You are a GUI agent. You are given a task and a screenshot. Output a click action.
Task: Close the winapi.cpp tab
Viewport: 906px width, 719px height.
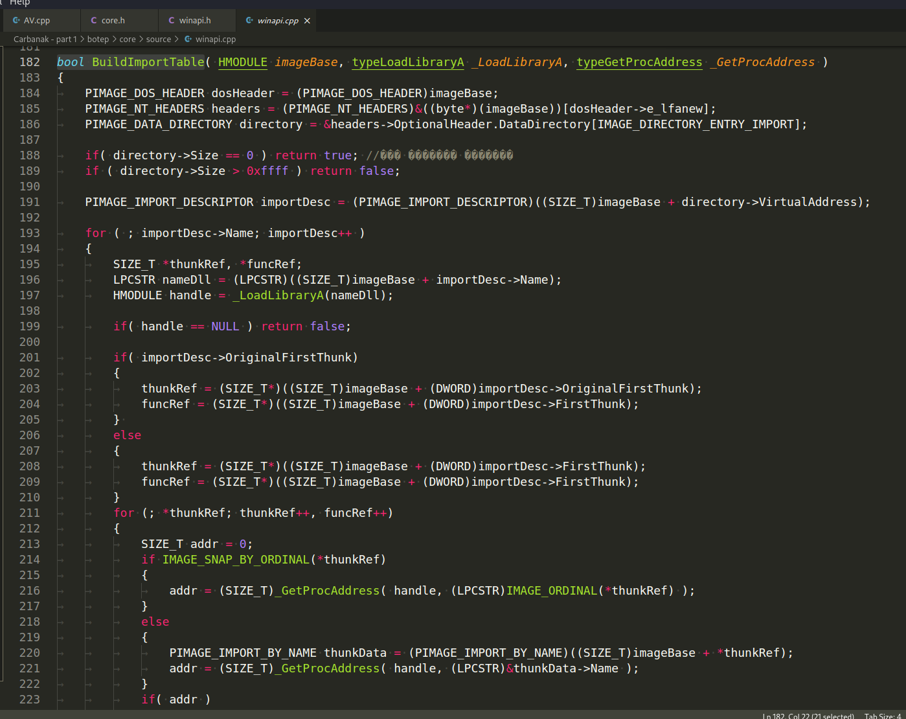[x=307, y=21]
